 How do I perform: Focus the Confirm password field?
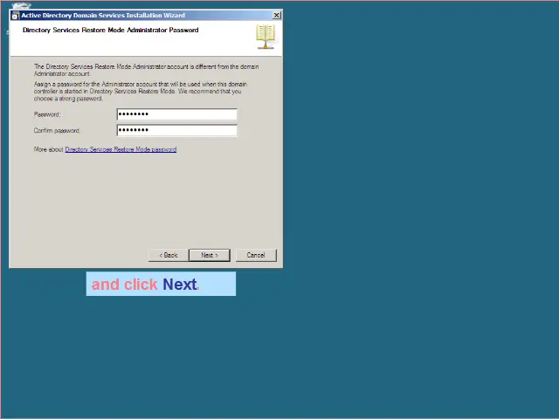tap(176, 130)
